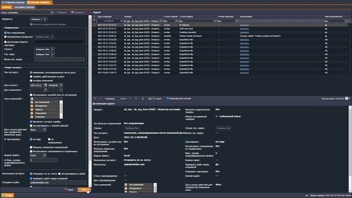Select 'Export to file' destination radio
Image resolution: width=352 pixels, height=198 pixels.
pyautogui.click(x=59, y=174)
